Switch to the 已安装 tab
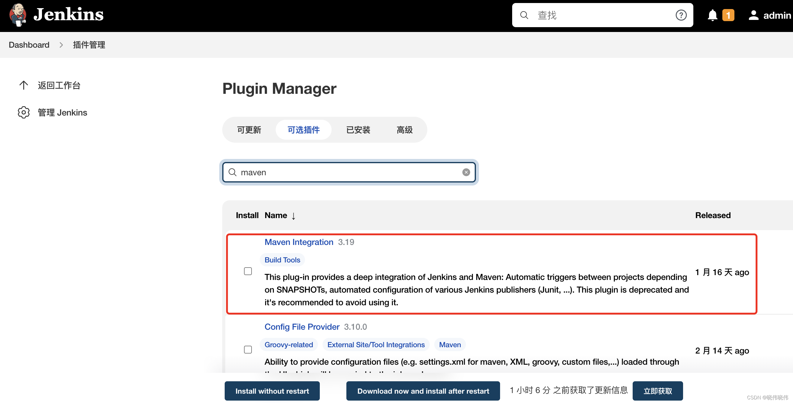793x403 pixels. point(358,130)
